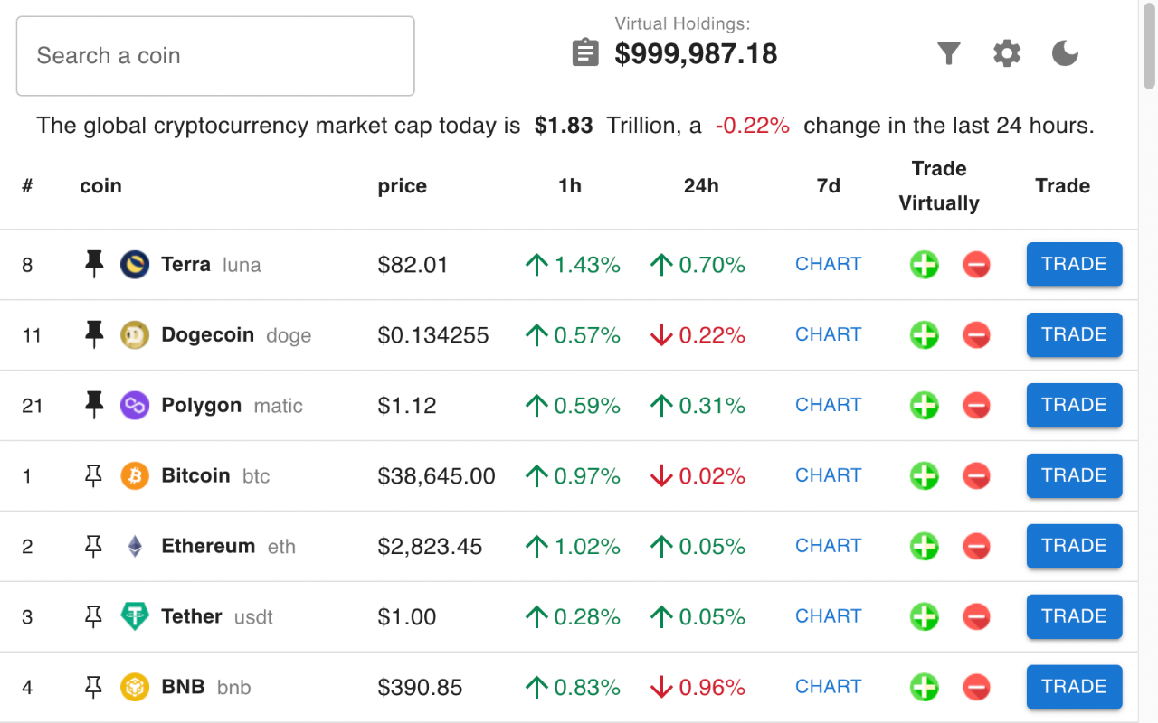Sort by the 24h column header
The image size is (1158, 723).
[x=701, y=186]
